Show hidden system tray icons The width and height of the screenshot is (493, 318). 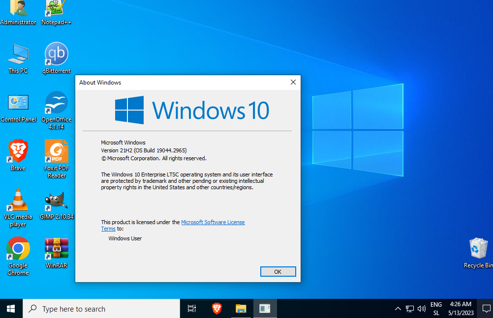pos(398,309)
